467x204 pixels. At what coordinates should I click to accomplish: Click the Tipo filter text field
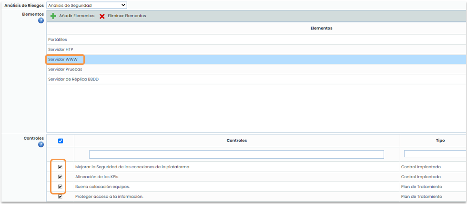pyautogui.click(x=435, y=154)
